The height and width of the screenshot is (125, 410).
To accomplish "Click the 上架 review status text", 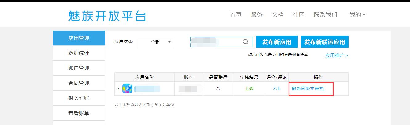I will click(x=249, y=89).
